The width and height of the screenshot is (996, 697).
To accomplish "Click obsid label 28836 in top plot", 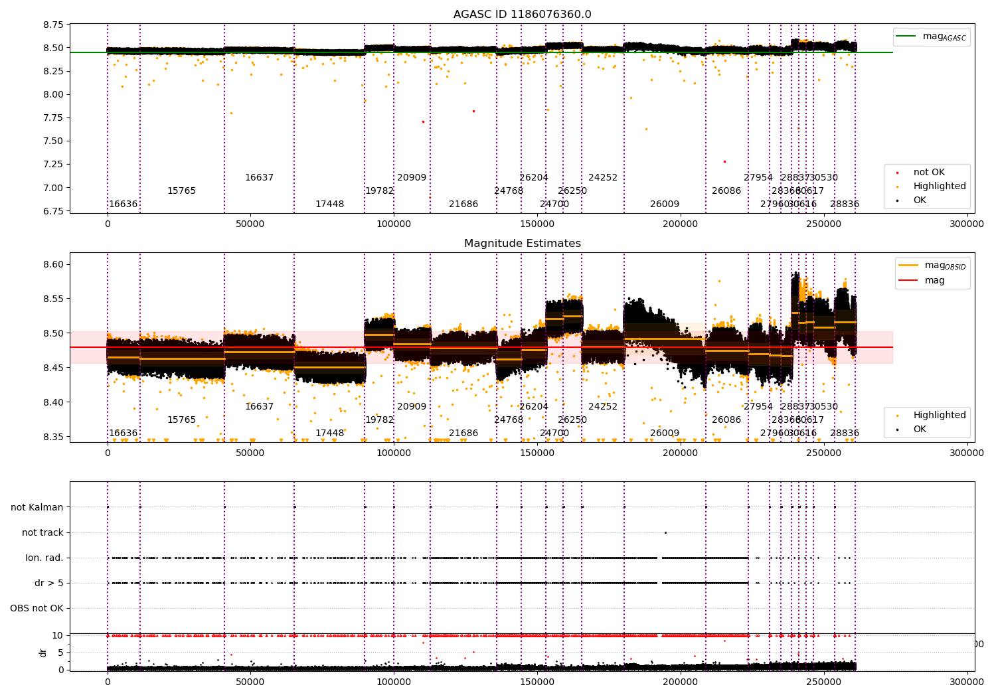I will pyautogui.click(x=845, y=204).
